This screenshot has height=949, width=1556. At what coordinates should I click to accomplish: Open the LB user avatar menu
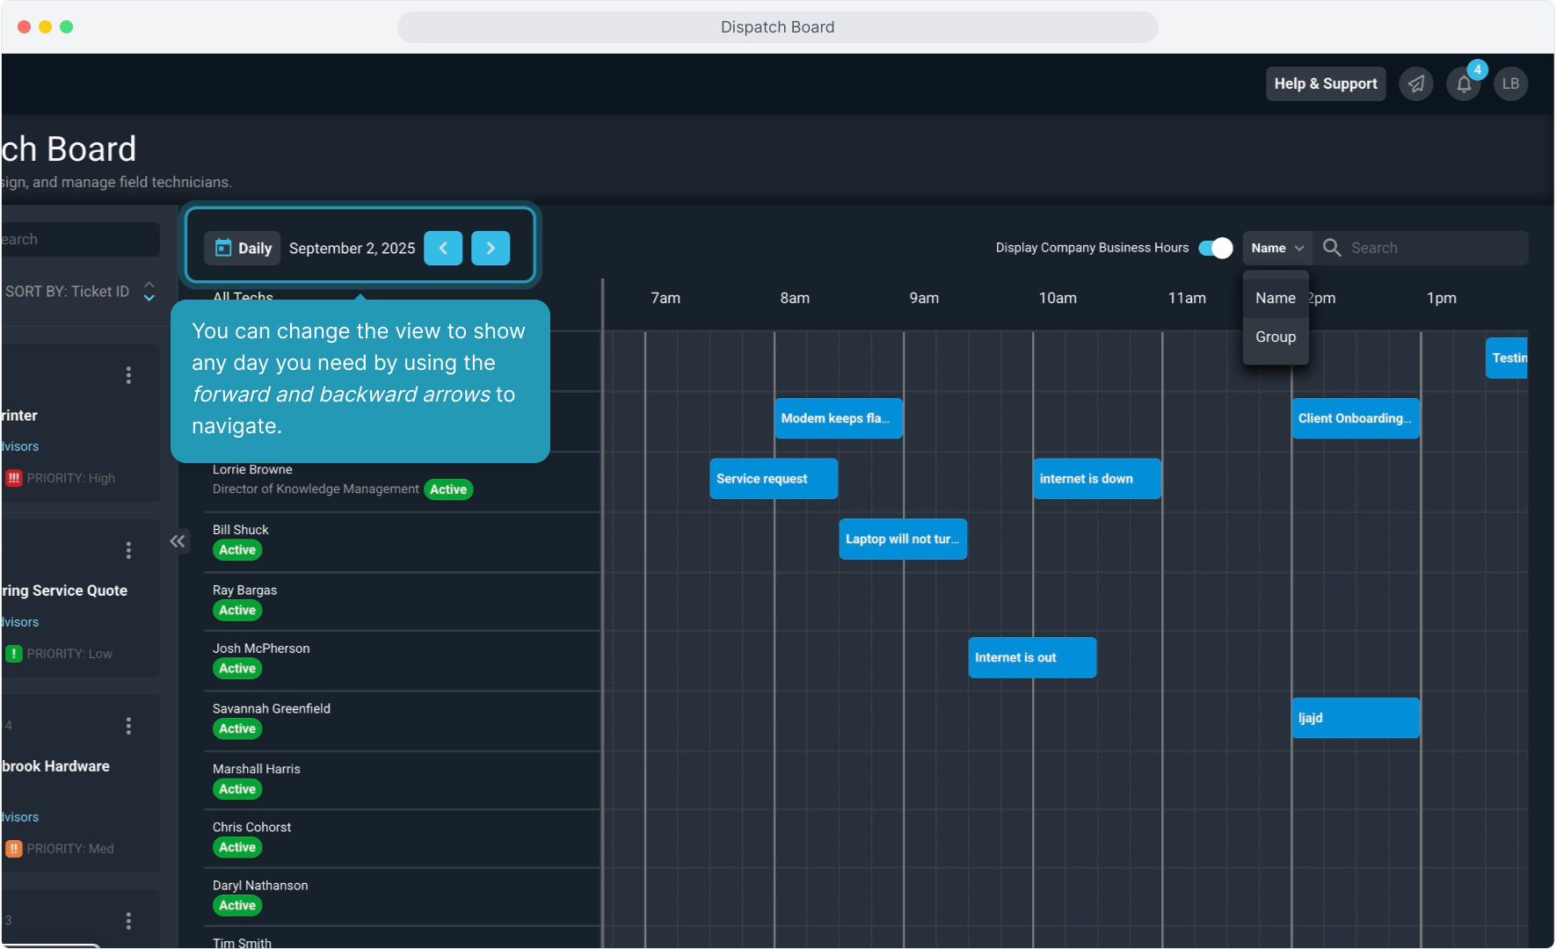click(1510, 84)
